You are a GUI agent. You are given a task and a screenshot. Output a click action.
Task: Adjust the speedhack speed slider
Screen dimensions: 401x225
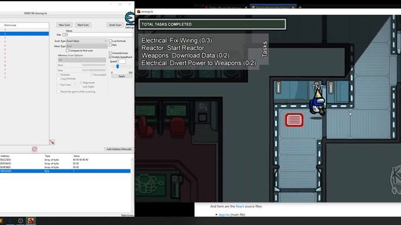[x=118, y=66]
